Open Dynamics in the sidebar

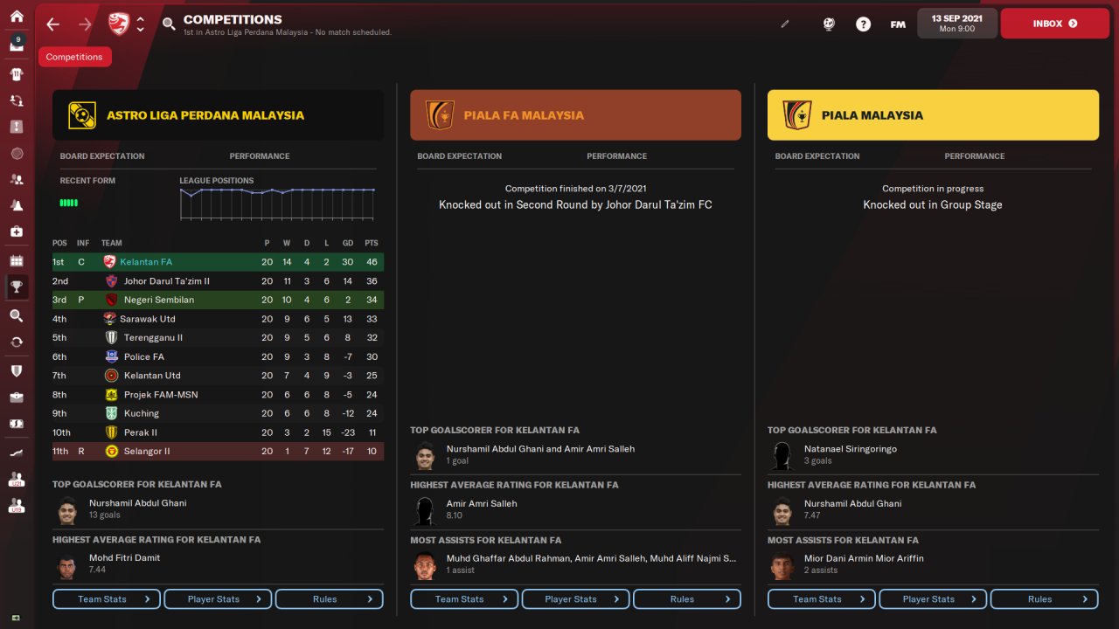17,100
